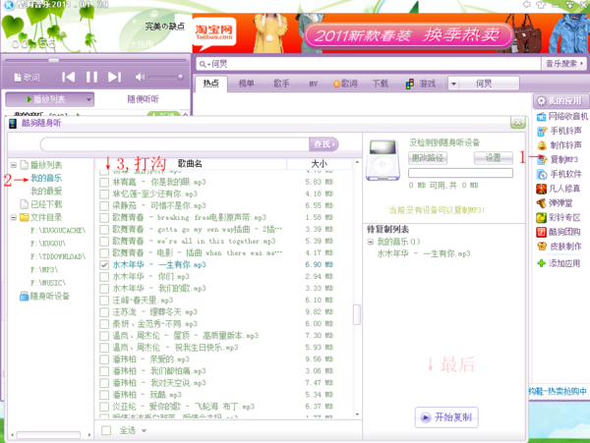Check 水木年华 - 你们.mp3
Viewport: 590px width, 443px height.
pyautogui.click(x=104, y=277)
